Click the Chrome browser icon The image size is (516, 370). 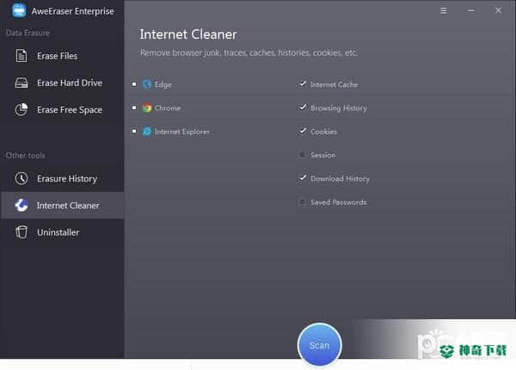[147, 108]
